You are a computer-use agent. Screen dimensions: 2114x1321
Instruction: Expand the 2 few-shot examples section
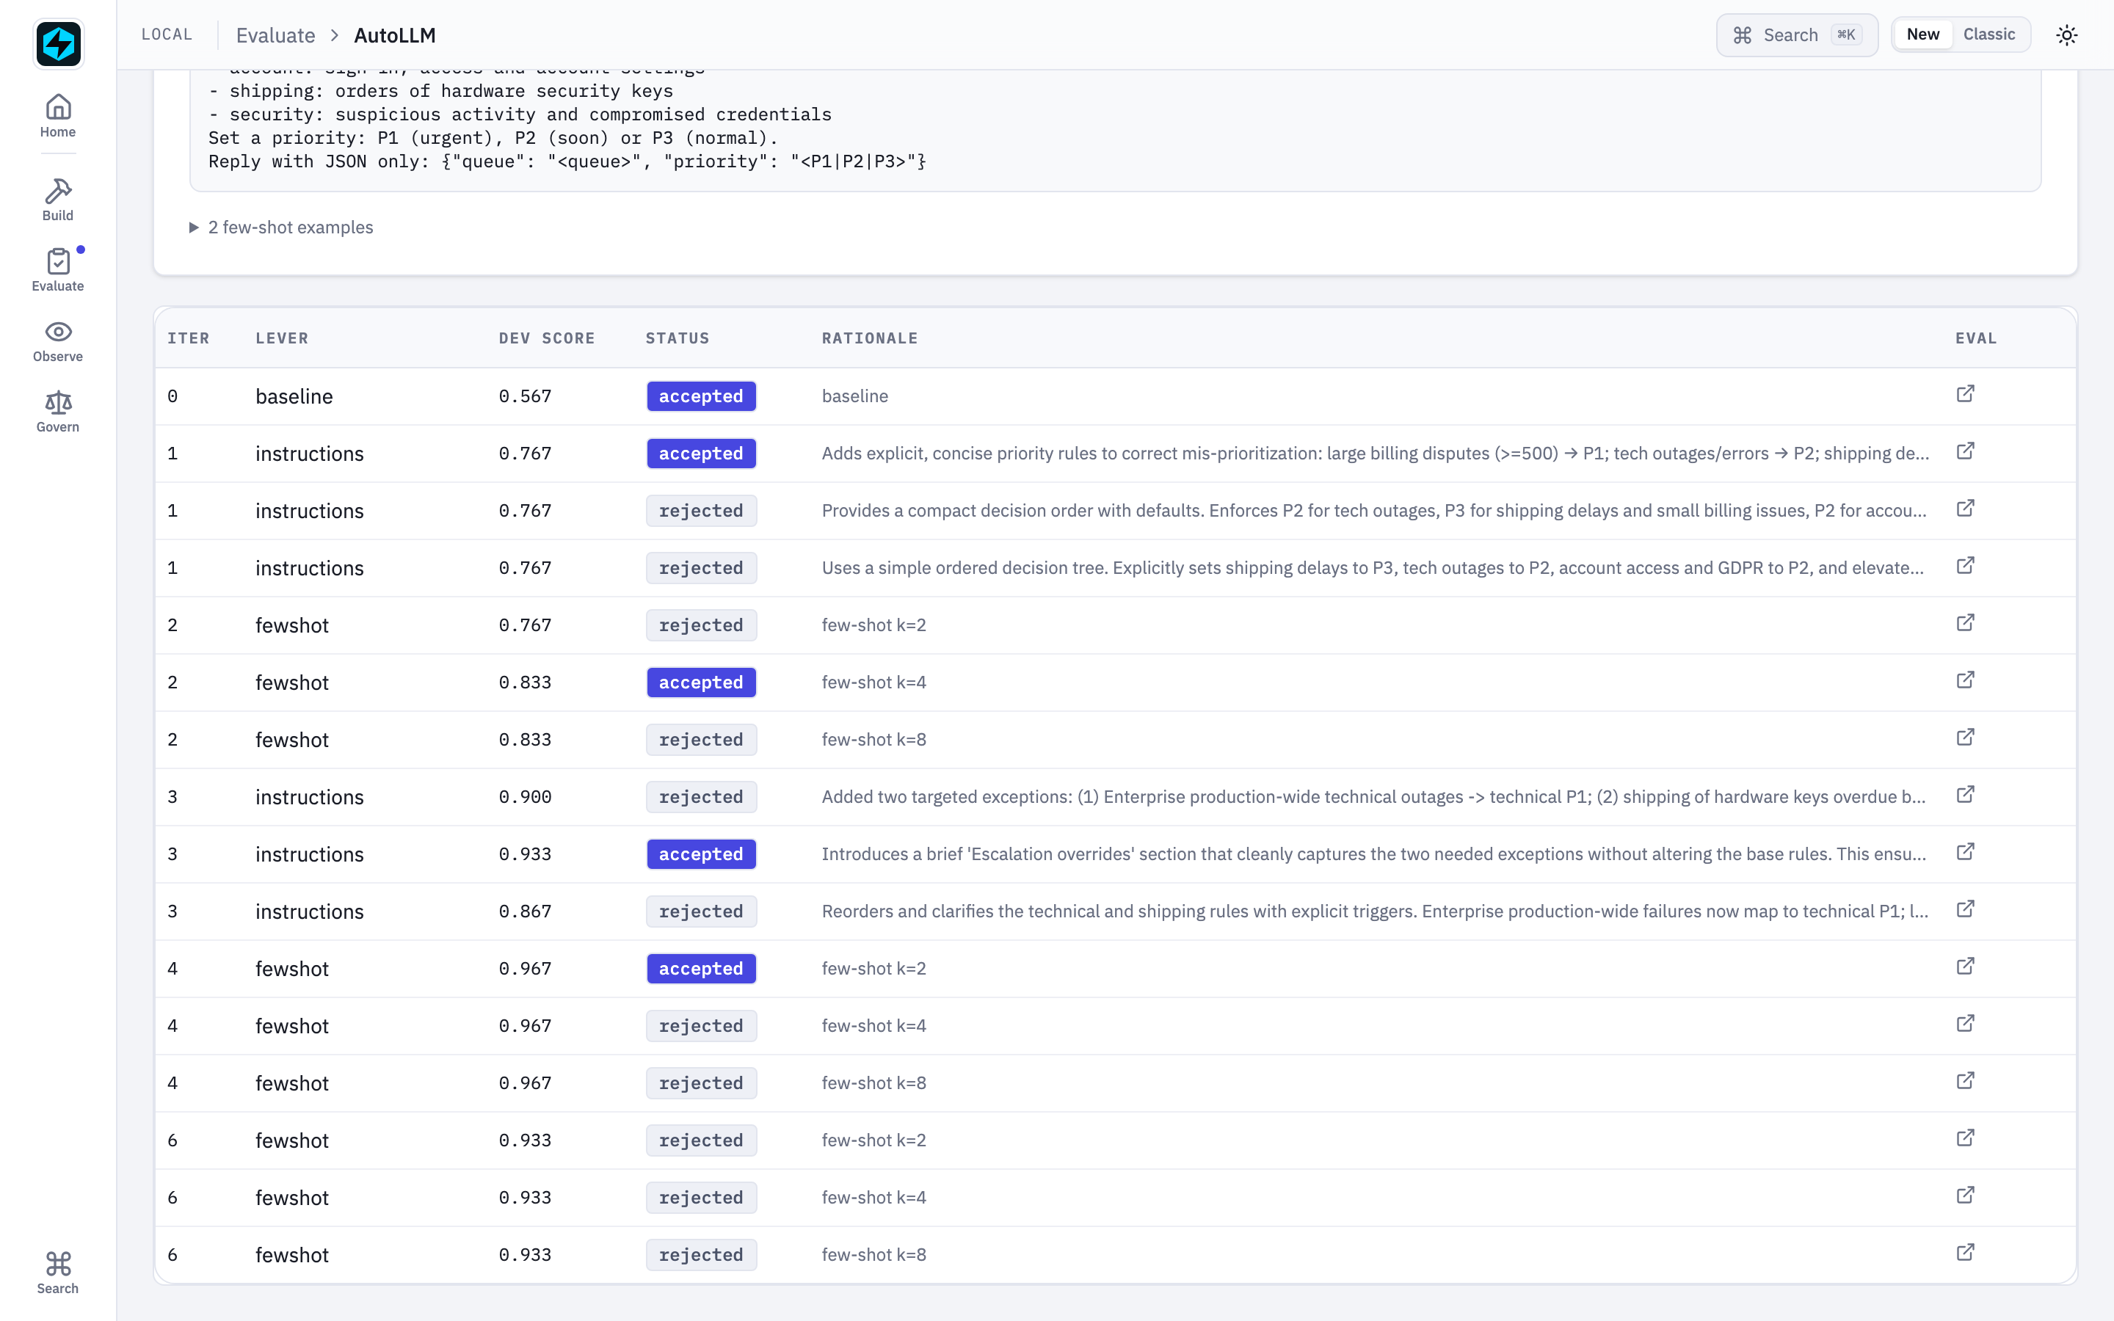click(x=281, y=228)
